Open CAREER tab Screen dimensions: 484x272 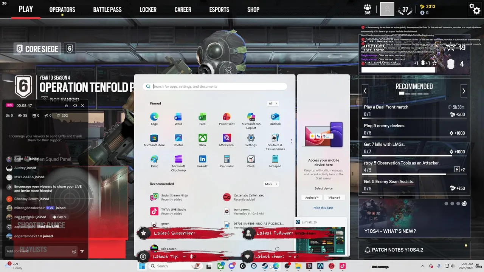coord(183,9)
